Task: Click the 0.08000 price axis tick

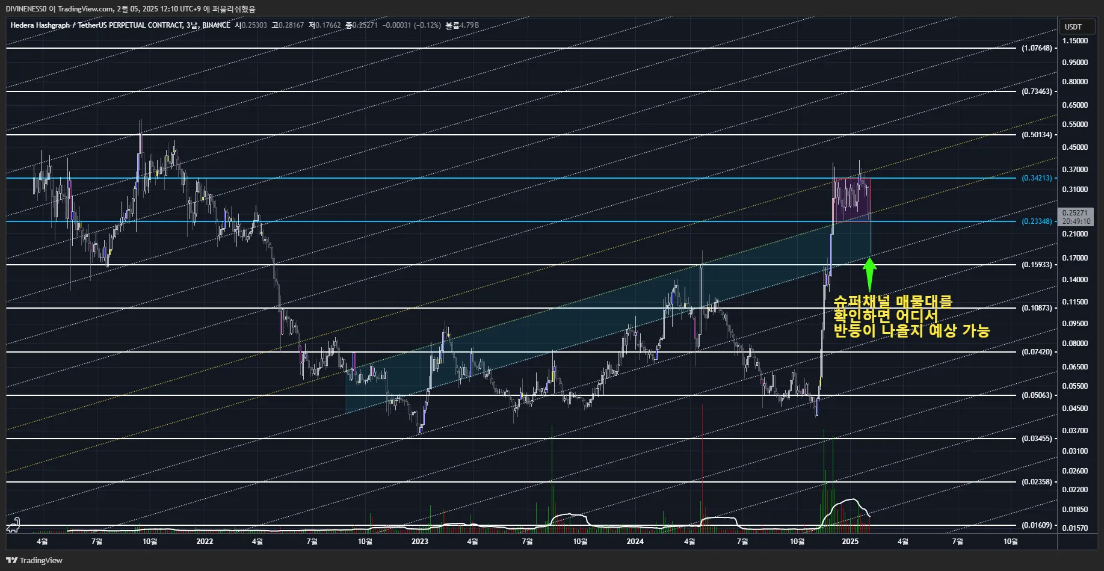Action: (1075, 344)
